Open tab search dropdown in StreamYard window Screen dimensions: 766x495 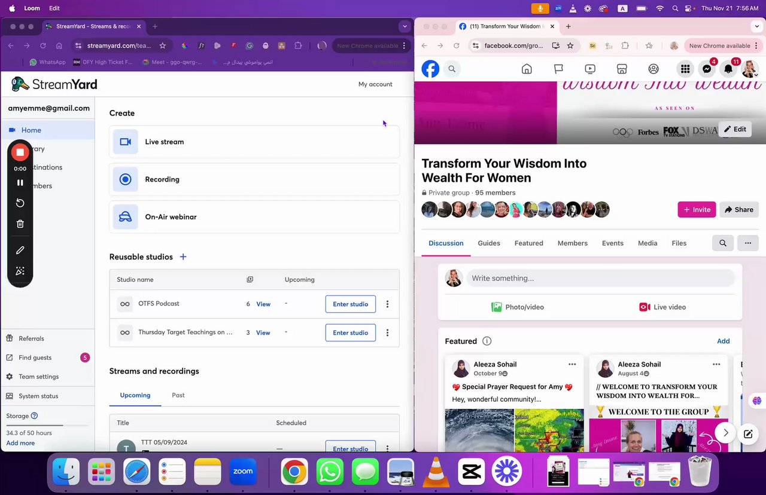click(405, 26)
